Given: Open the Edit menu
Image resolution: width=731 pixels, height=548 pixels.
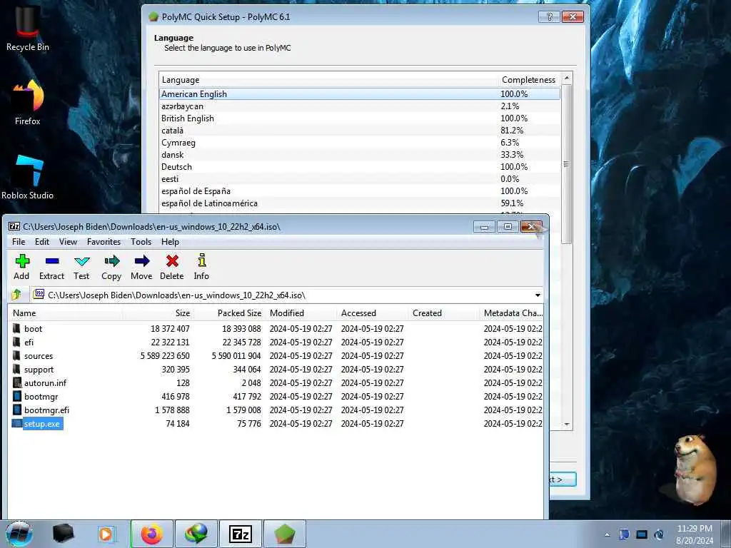Looking at the screenshot, I should tap(42, 242).
